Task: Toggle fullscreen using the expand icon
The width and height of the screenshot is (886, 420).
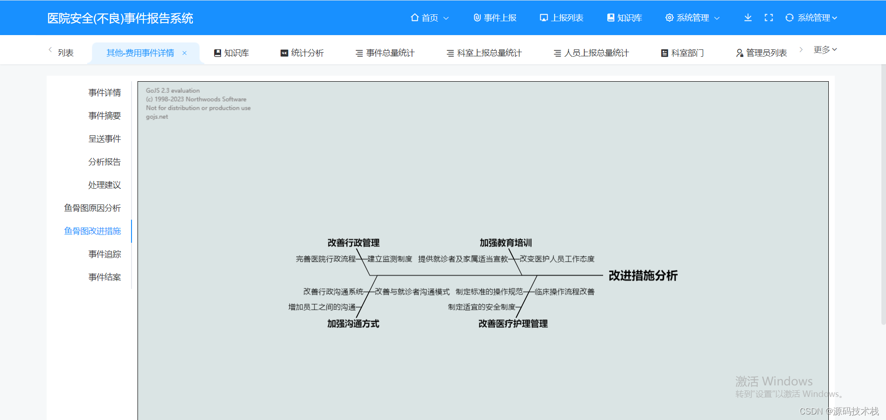Action: point(769,18)
